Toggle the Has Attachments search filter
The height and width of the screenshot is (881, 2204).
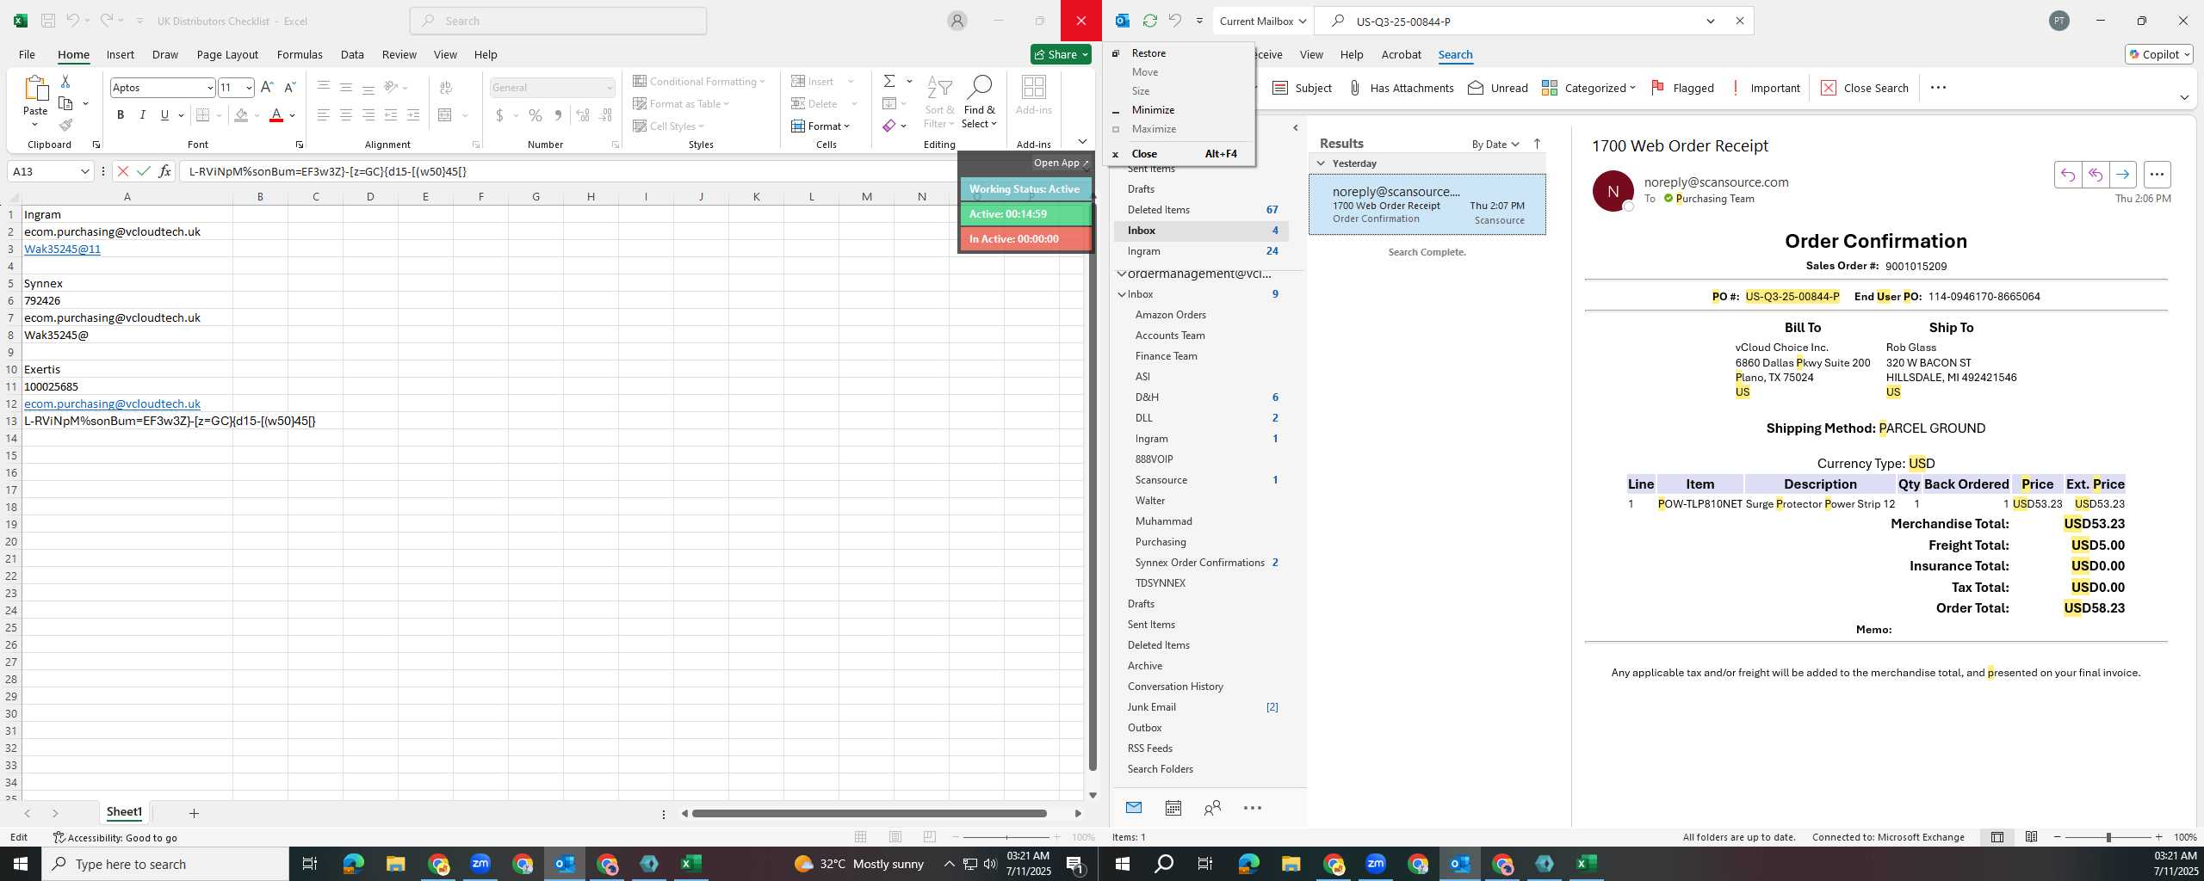[1401, 88]
